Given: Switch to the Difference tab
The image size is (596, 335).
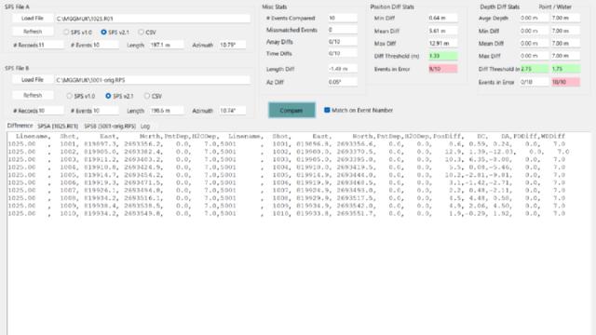Looking at the screenshot, I should (20, 126).
